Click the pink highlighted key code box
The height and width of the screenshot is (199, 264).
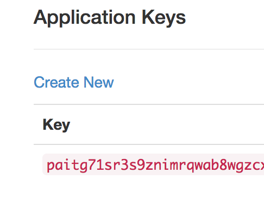(x=153, y=164)
